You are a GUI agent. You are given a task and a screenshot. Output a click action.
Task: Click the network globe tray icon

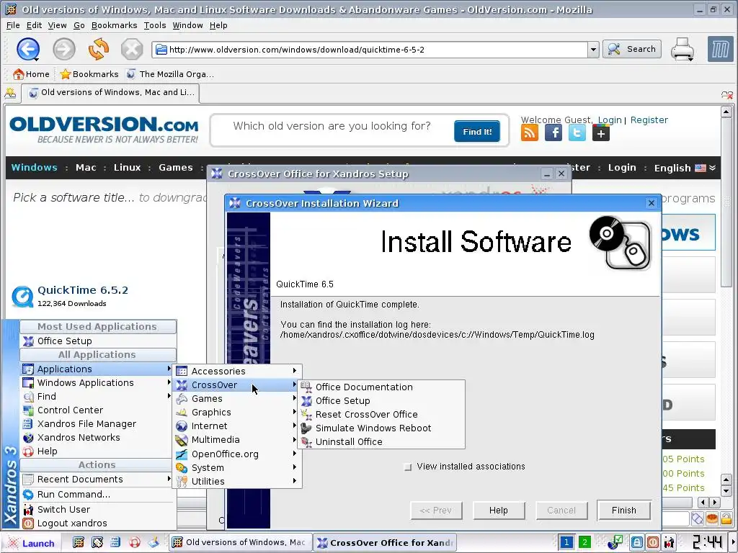pos(615,543)
